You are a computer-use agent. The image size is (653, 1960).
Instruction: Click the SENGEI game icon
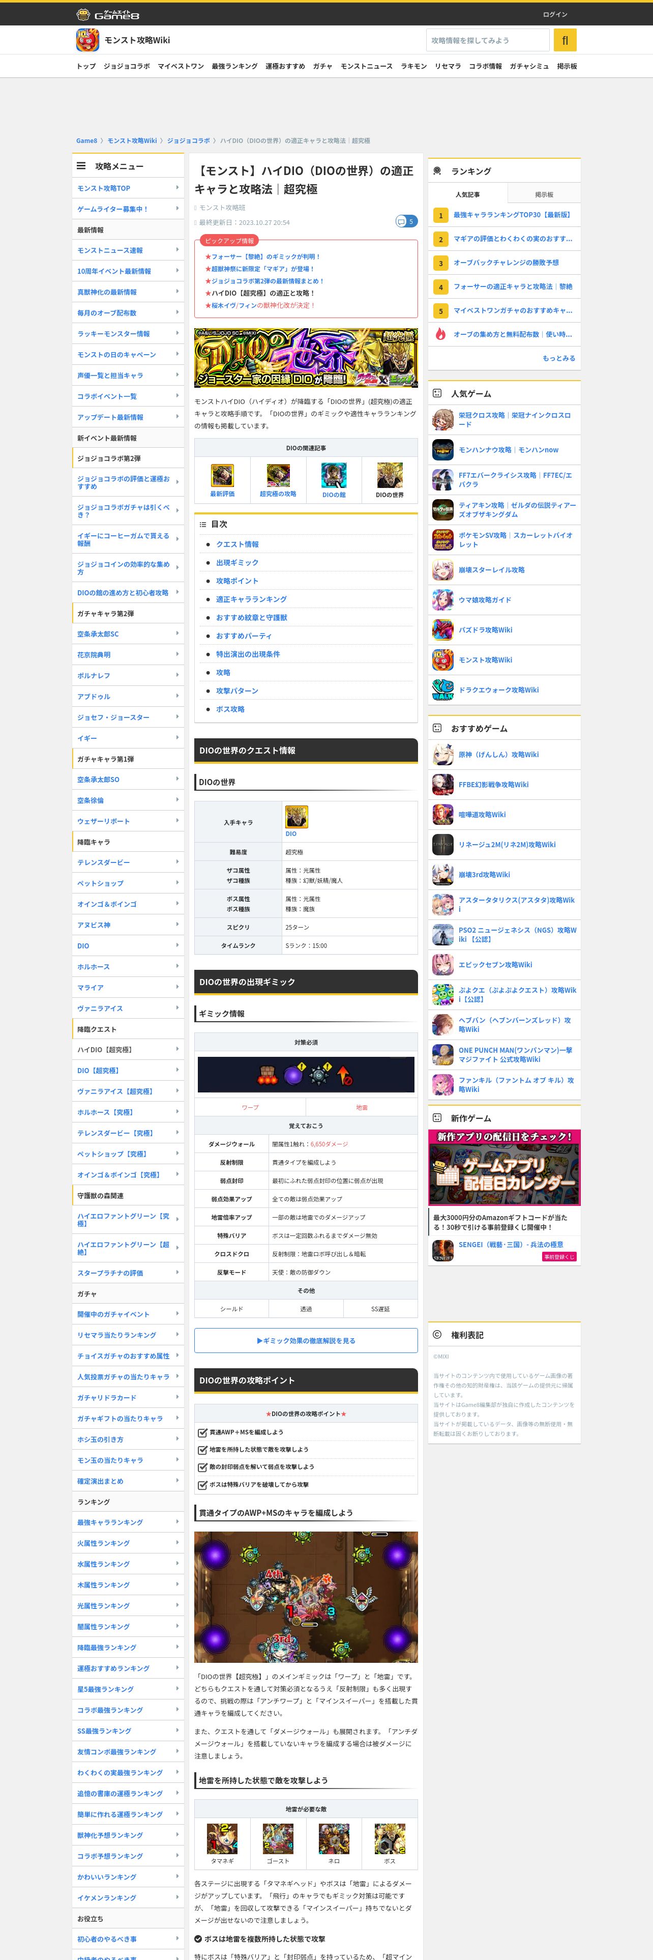click(x=443, y=1251)
